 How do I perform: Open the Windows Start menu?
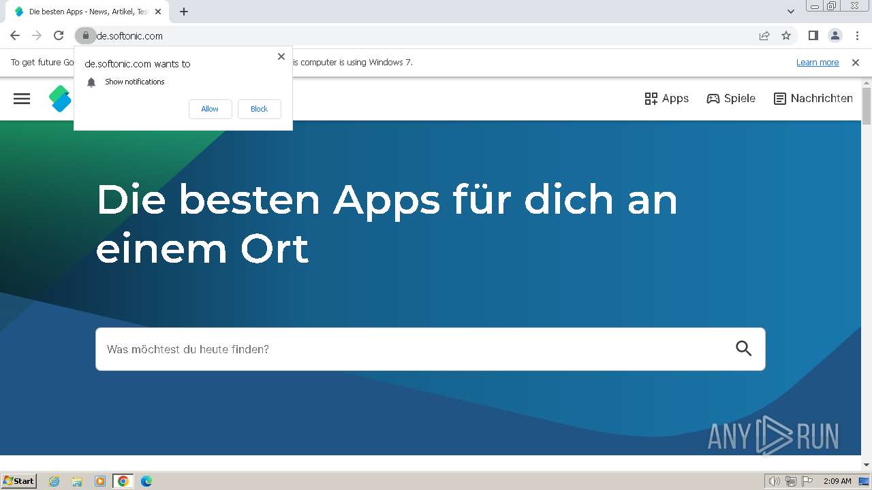[19, 480]
